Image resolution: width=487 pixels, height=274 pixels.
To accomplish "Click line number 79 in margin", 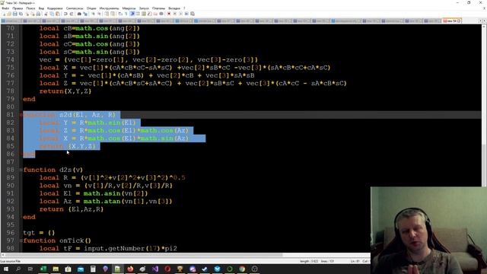I will [10, 99].
